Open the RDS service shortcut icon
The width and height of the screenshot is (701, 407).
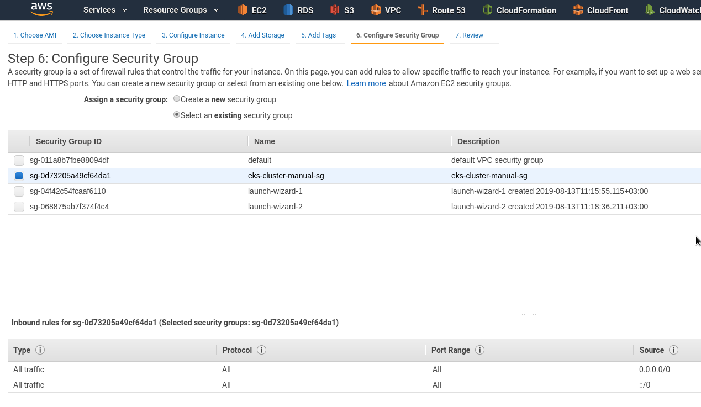click(288, 10)
